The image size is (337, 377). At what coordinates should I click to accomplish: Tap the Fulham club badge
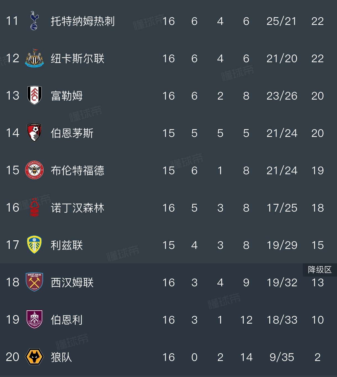[x=34, y=95]
